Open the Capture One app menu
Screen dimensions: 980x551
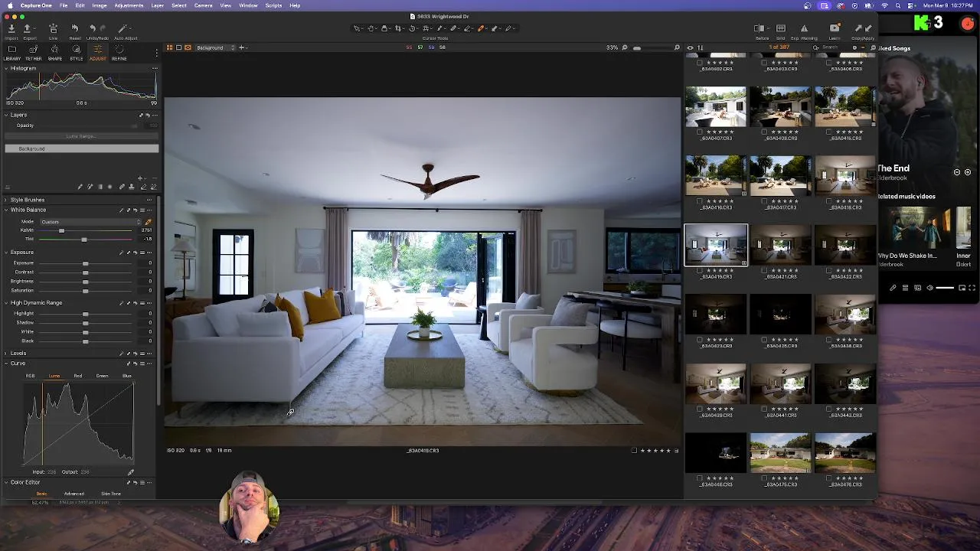pyautogui.click(x=36, y=5)
